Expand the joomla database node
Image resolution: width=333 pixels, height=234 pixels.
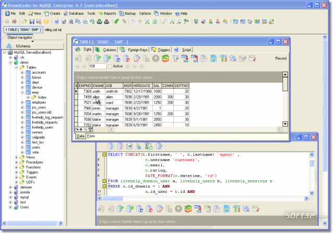click(10, 192)
